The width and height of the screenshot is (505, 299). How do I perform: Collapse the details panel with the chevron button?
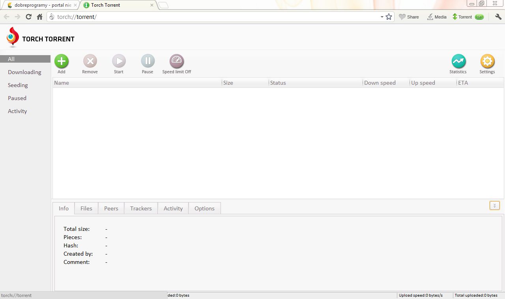pos(494,205)
